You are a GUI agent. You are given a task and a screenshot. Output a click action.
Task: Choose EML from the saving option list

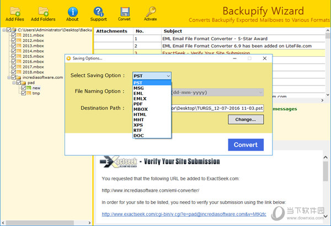(x=152, y=94)
